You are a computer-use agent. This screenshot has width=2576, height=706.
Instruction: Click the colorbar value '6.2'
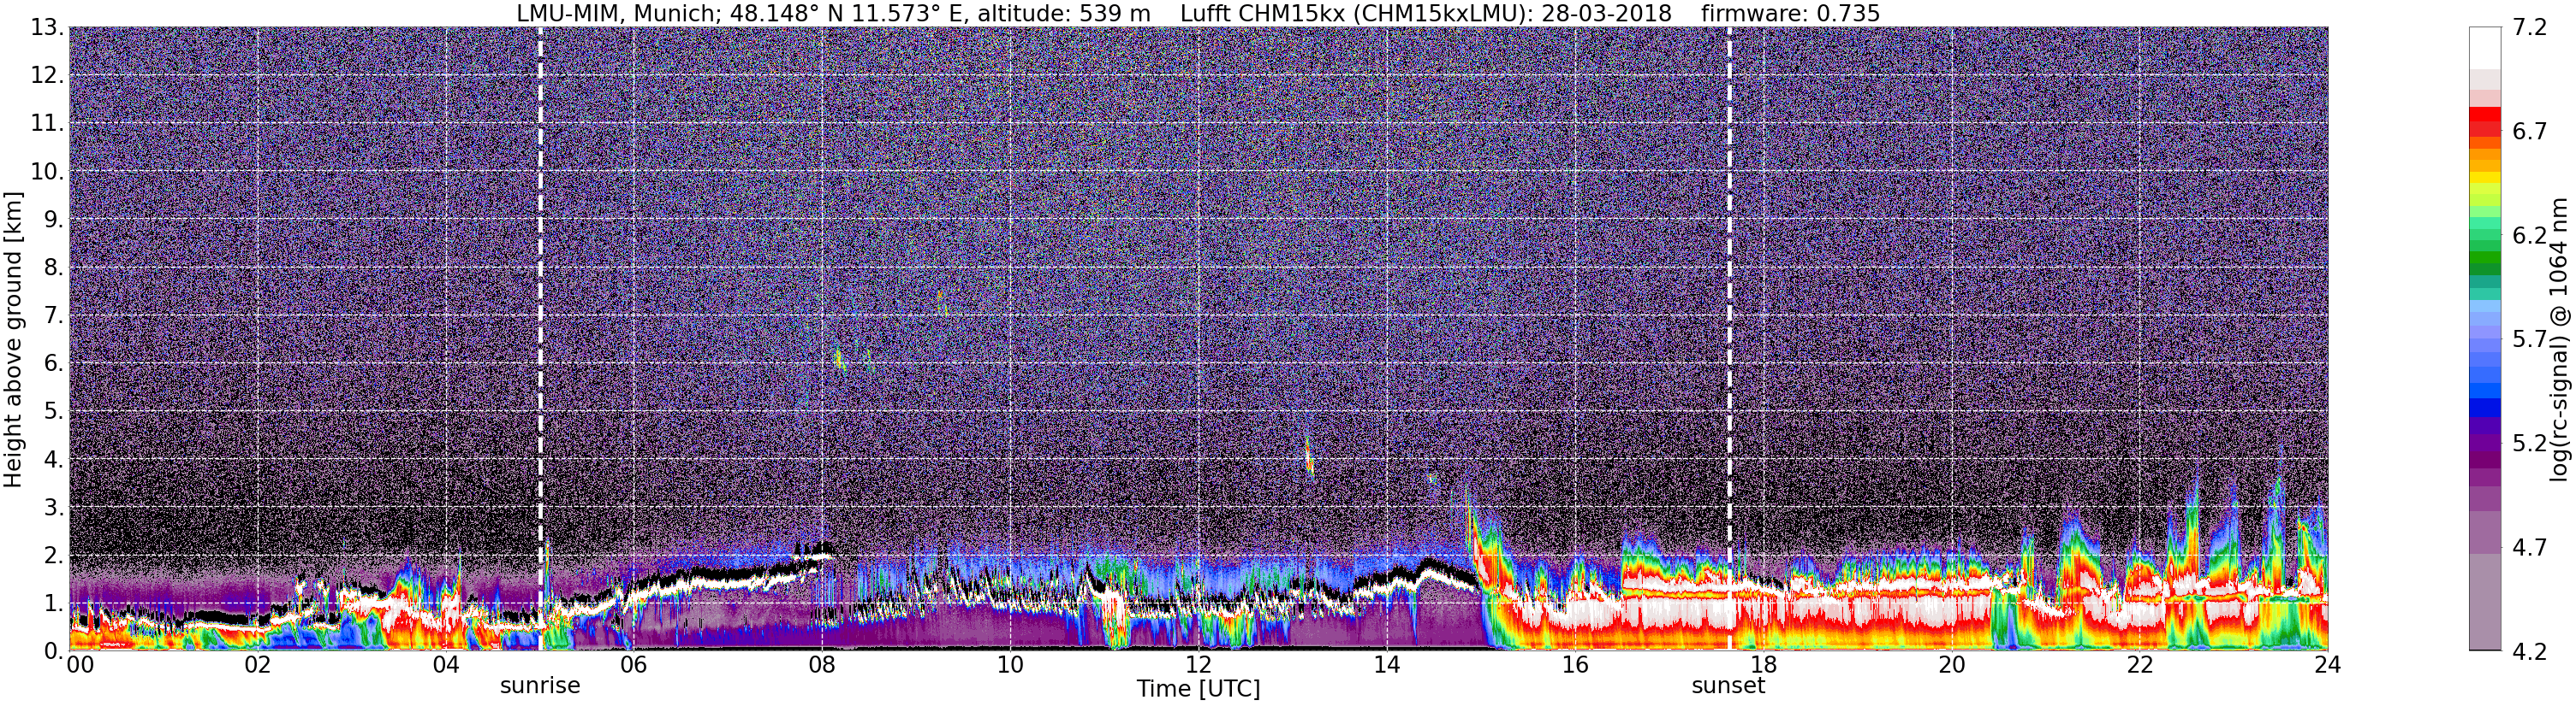pos(2530,236)
